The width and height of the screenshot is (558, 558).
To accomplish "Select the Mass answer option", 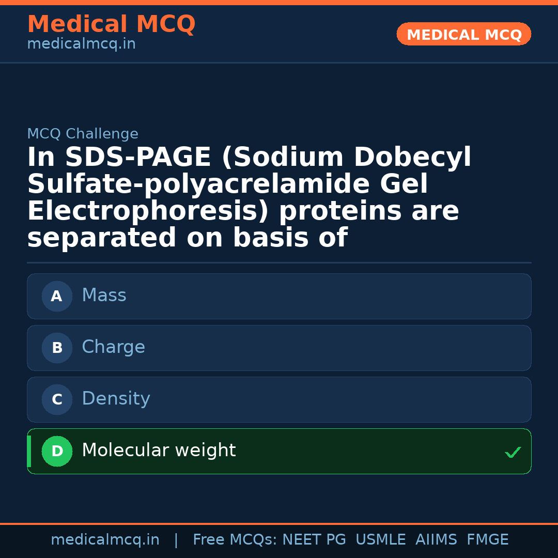I will [279, 297].
